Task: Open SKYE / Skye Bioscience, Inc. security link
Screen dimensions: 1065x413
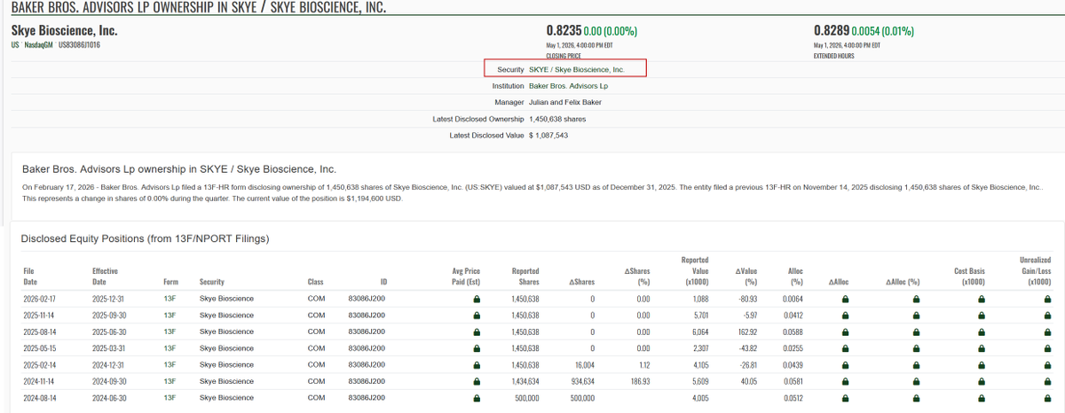Action: tap(576, 68)
